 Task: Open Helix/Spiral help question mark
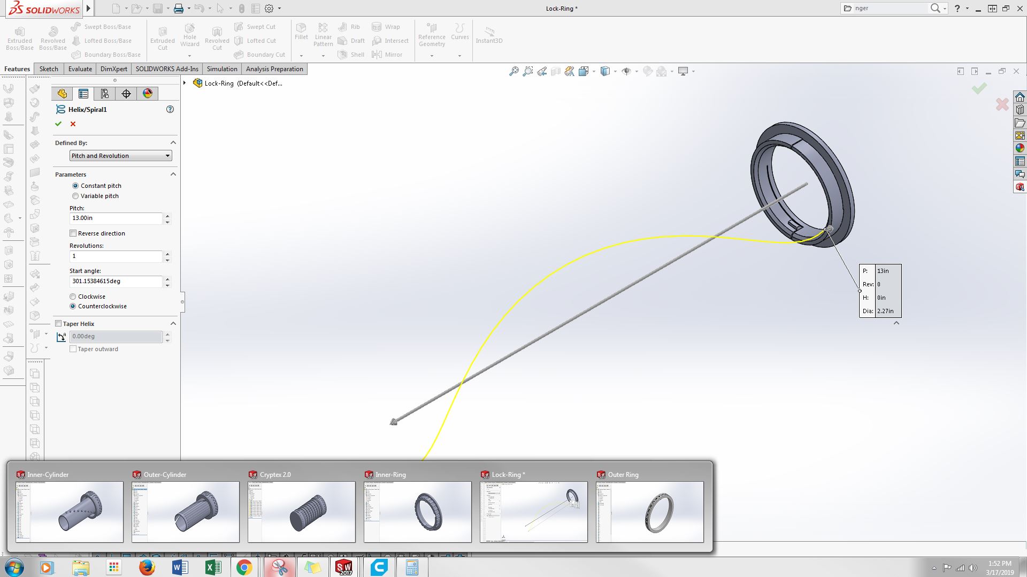pos(170,109)
